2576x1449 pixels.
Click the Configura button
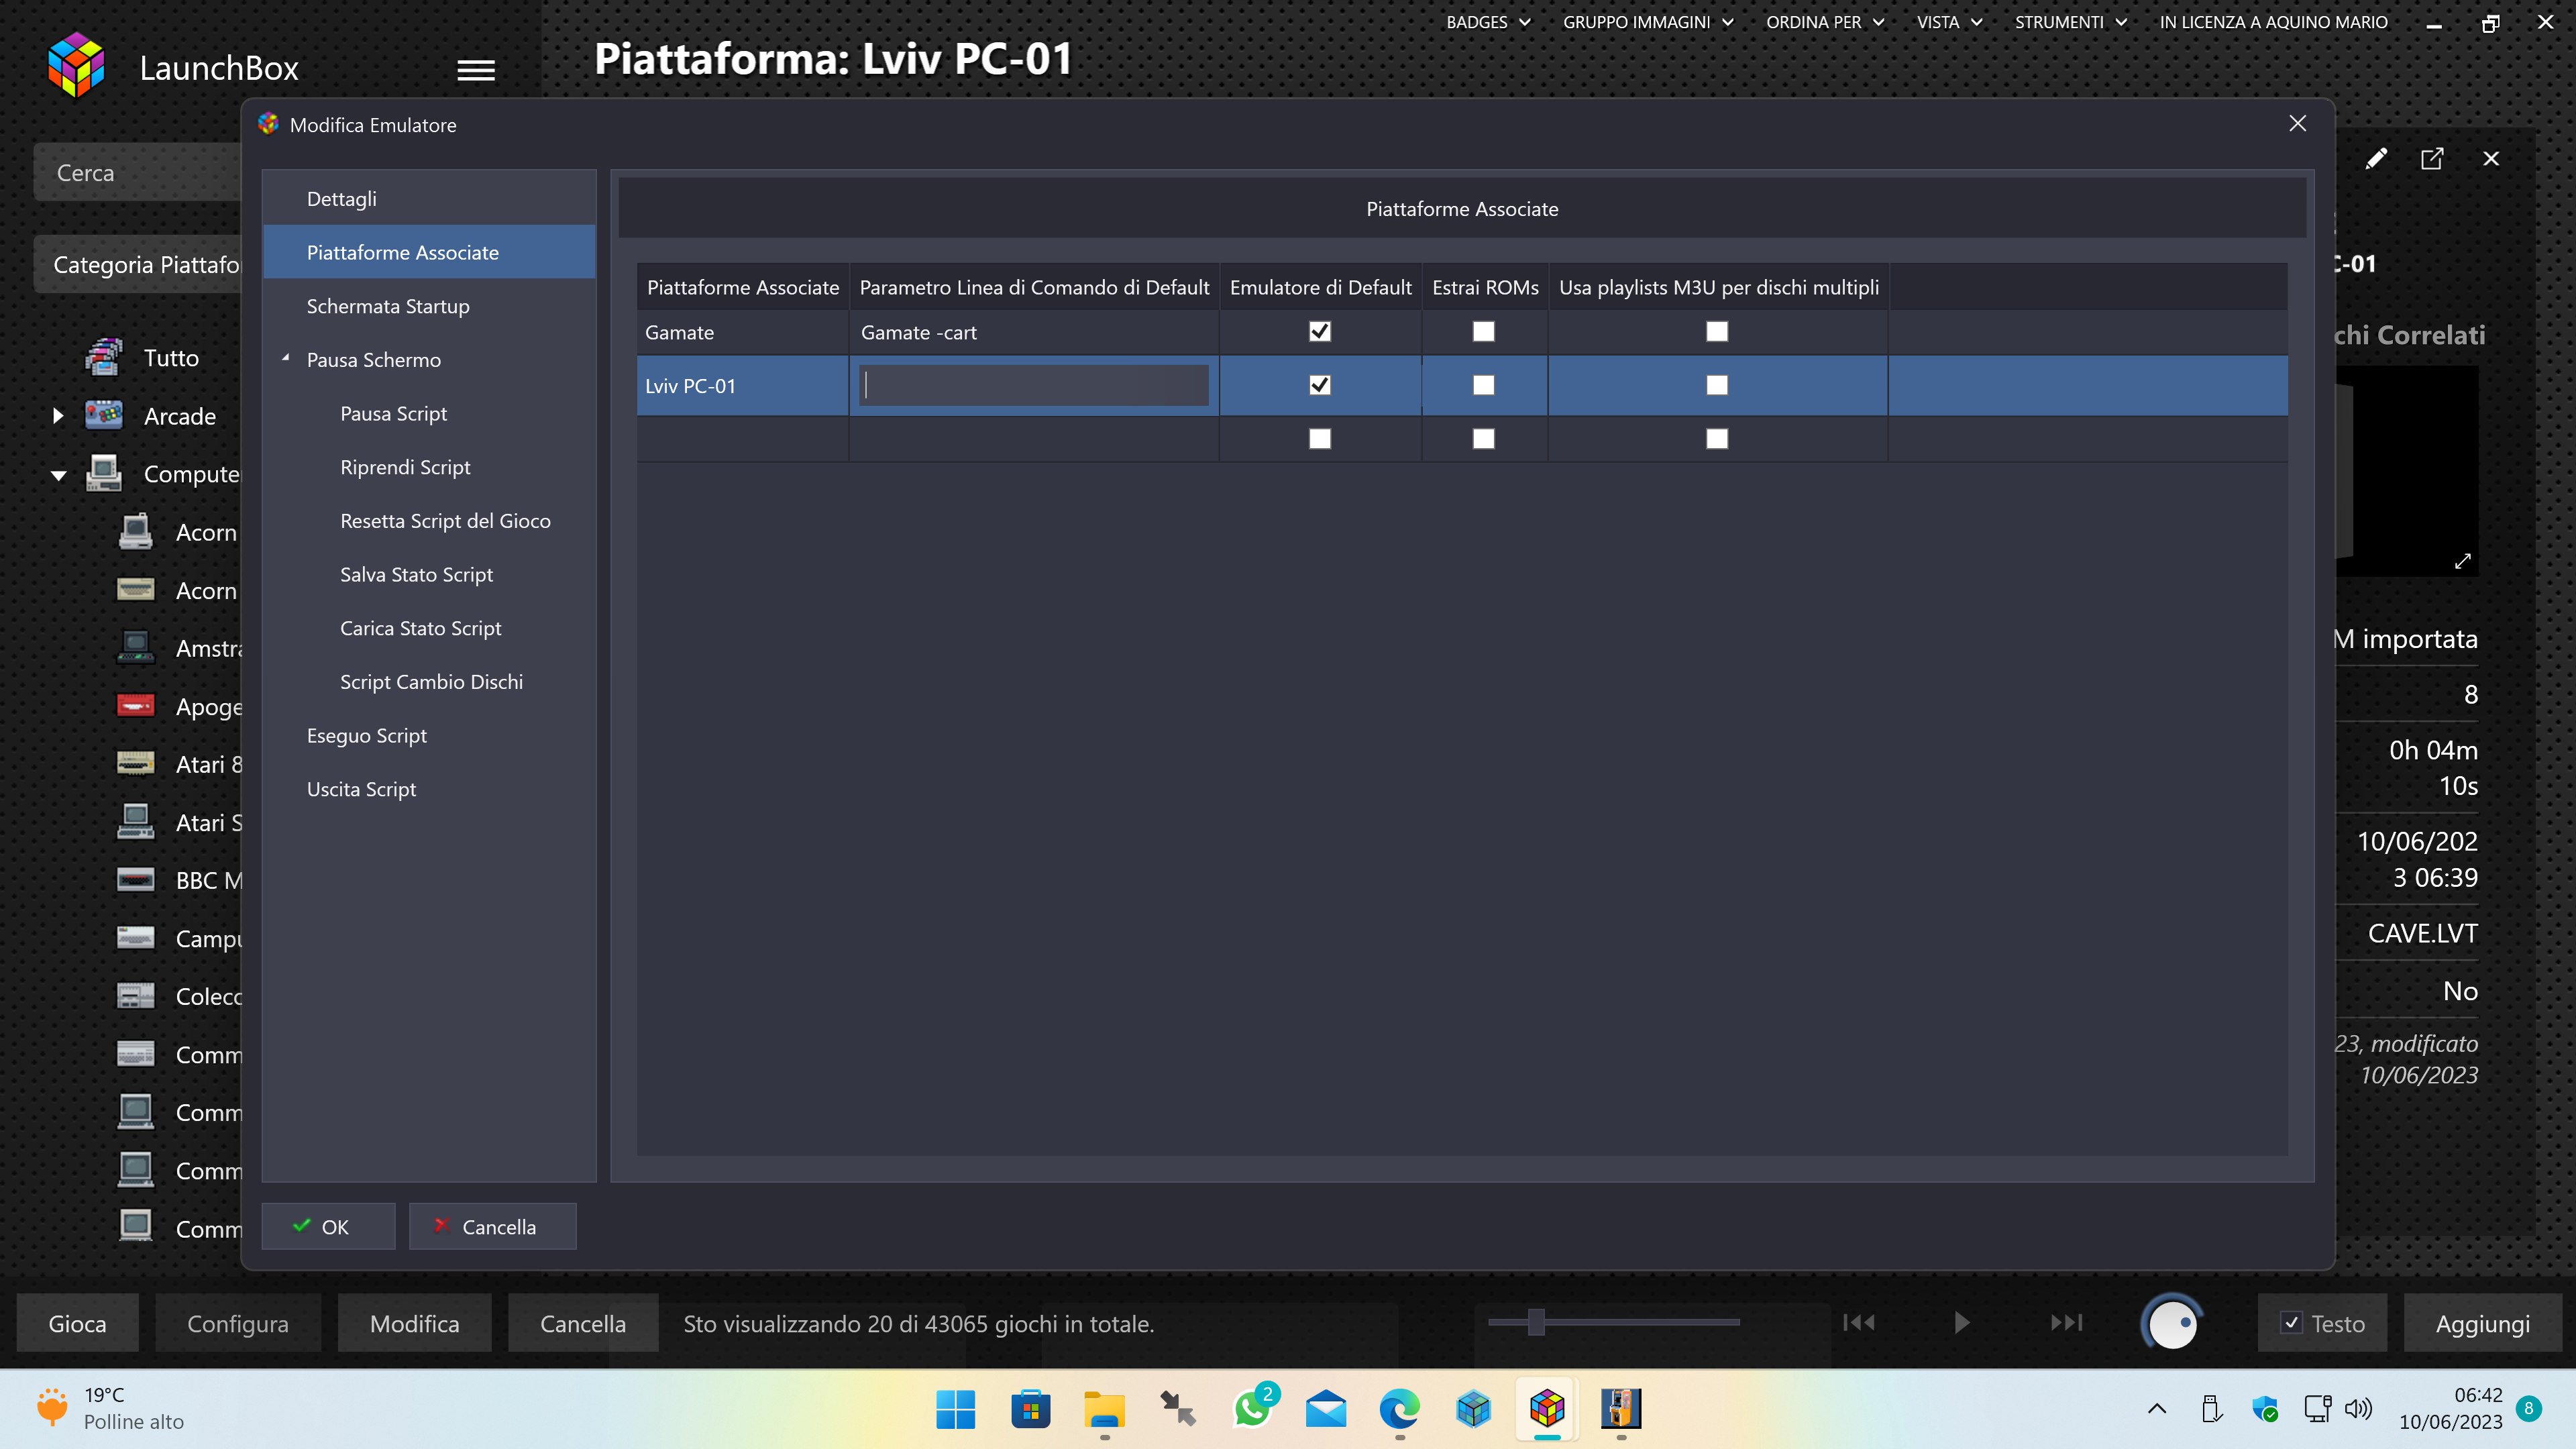[238, 1323]
